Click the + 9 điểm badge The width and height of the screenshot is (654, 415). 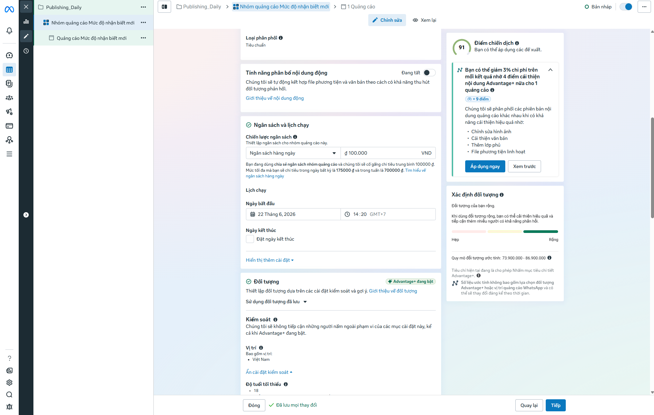tap(478, 99)
